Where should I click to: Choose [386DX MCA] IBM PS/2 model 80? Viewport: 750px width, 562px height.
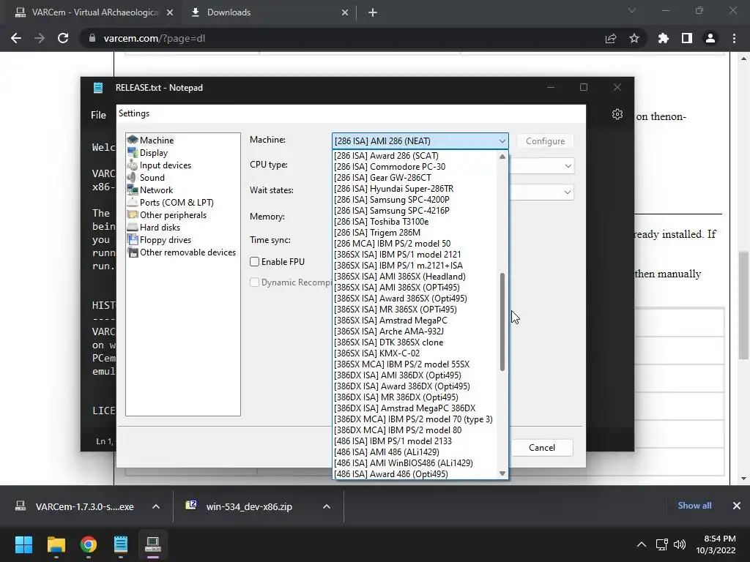[415, 430]
